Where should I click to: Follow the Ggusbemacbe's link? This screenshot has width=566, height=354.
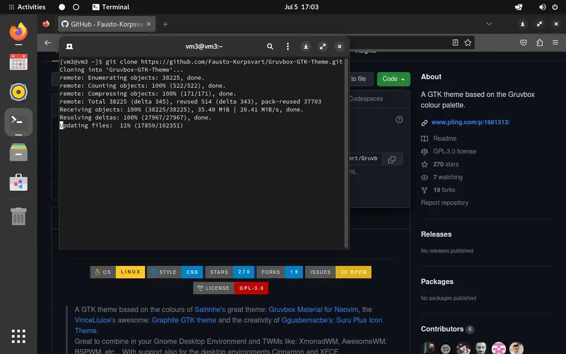click(307, 320)
